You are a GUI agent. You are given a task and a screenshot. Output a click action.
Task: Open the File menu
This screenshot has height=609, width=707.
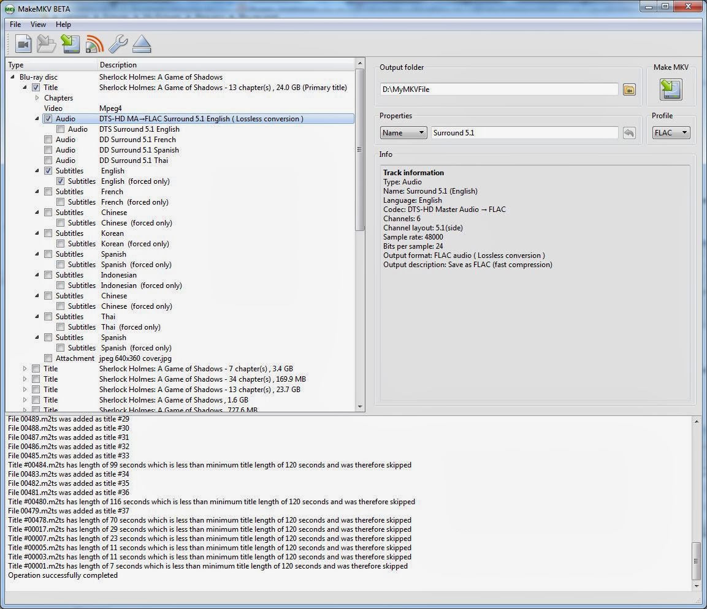15,25
